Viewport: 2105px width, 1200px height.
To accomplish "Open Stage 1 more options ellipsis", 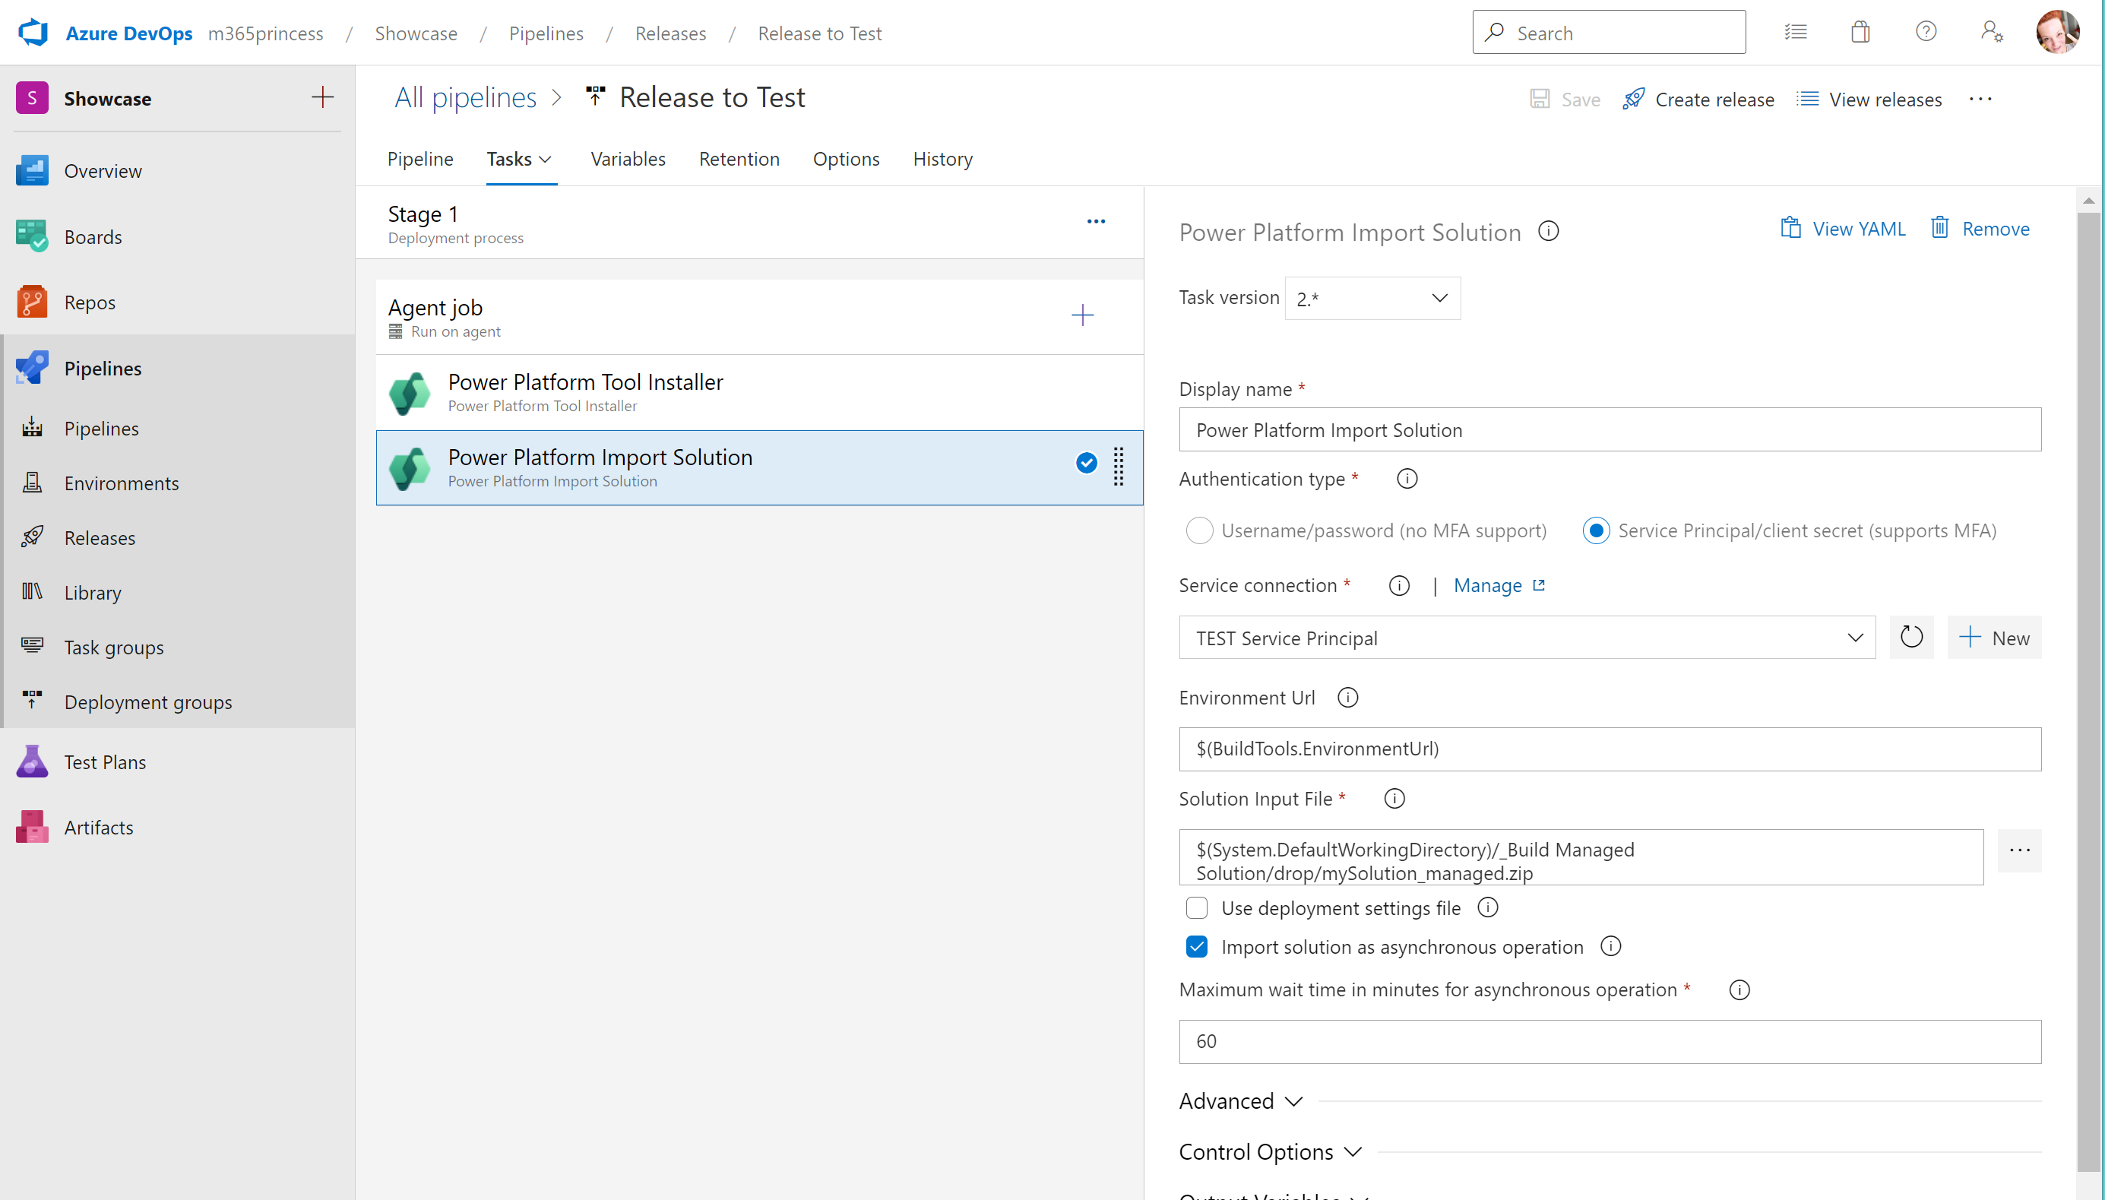I will pyautogui.click(x=1096, y=222).
